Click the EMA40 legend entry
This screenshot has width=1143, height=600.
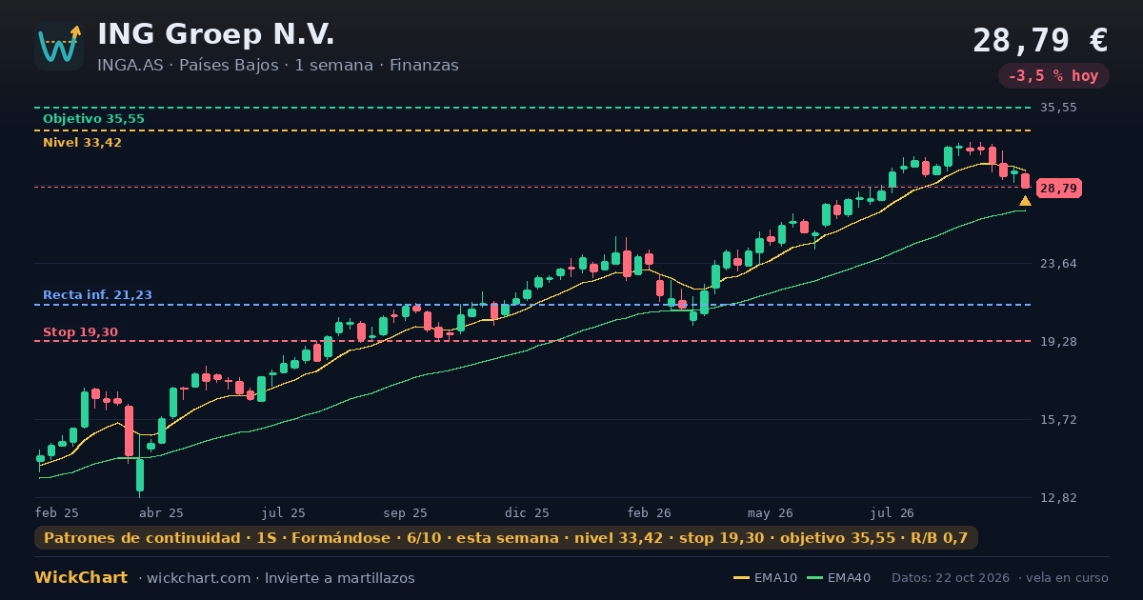coord(838,578)
